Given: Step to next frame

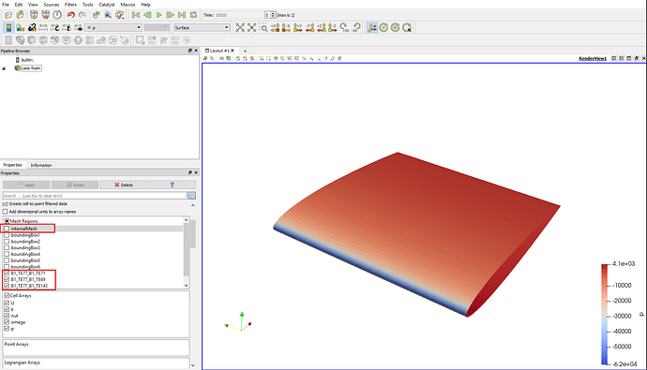Looking at the screenshot, I should pyautogui.click(x=170, y=15).
